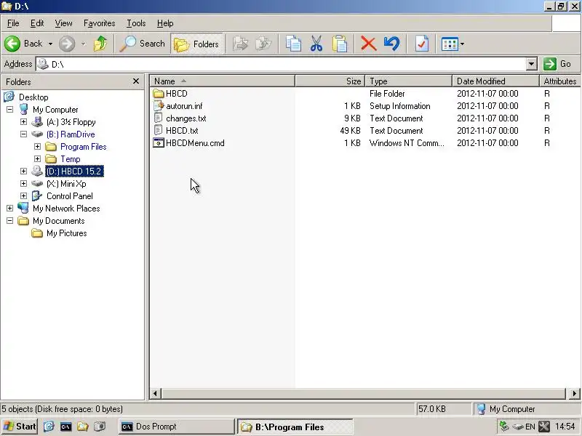The height and width of the screenshot is (436, 582).
Task: Click the Views grid icon
Action: click(x=449, y=44)
